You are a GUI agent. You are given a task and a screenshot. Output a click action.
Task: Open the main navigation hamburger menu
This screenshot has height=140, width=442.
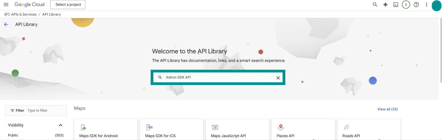point(6,5)
